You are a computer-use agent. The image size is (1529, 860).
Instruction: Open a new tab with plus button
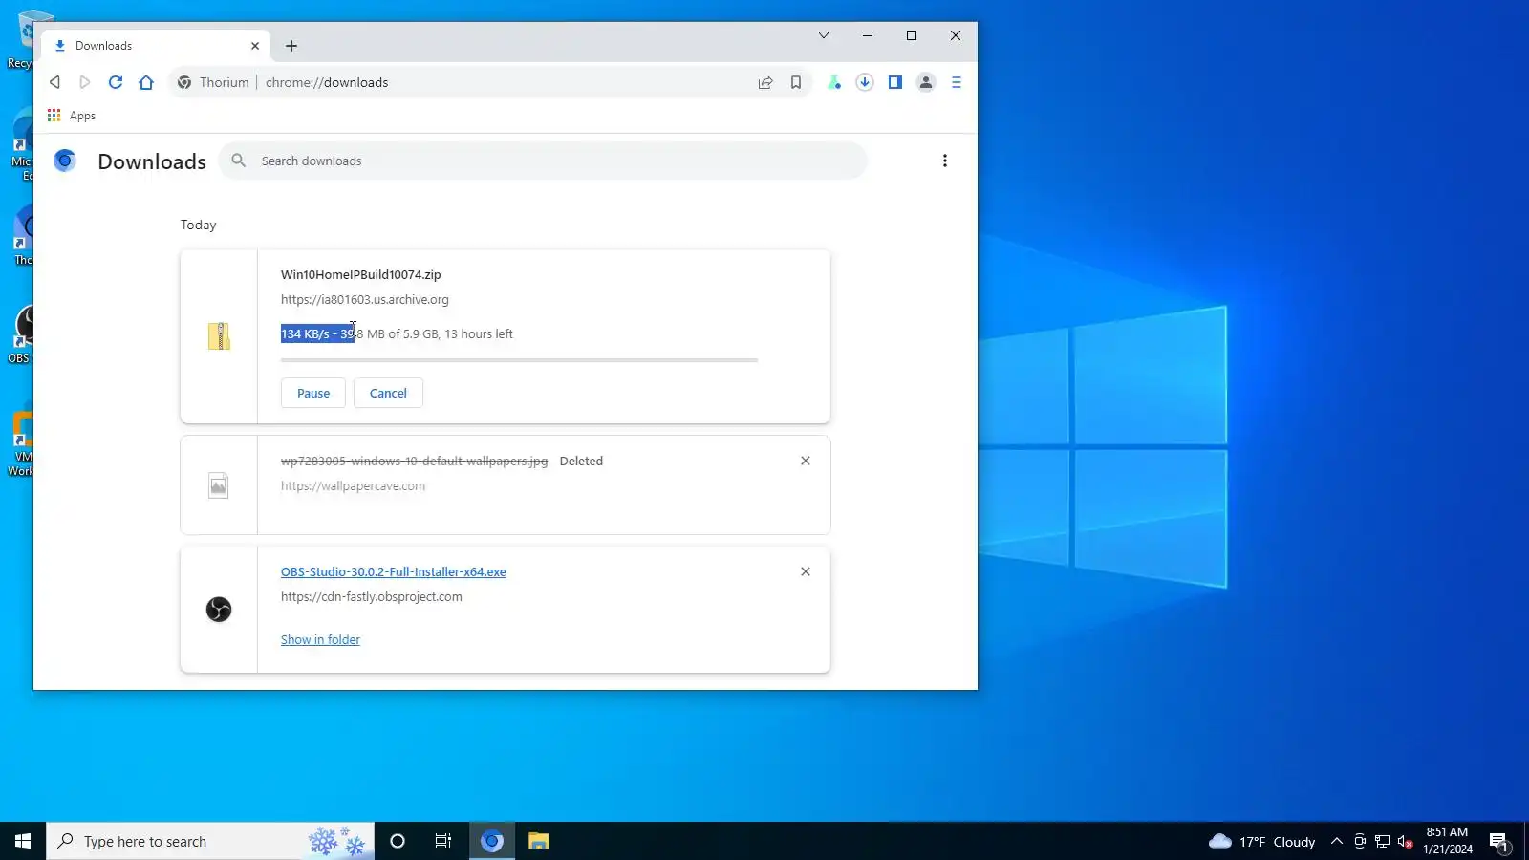click(291, 46)
